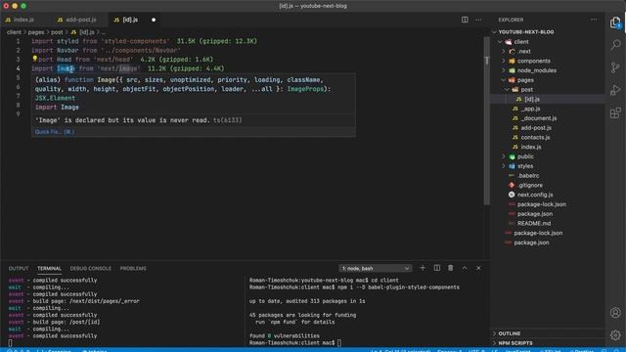Close the unsaved [id].js tab dot
This screenshot has width=626, height=352.
click(154, 20)
